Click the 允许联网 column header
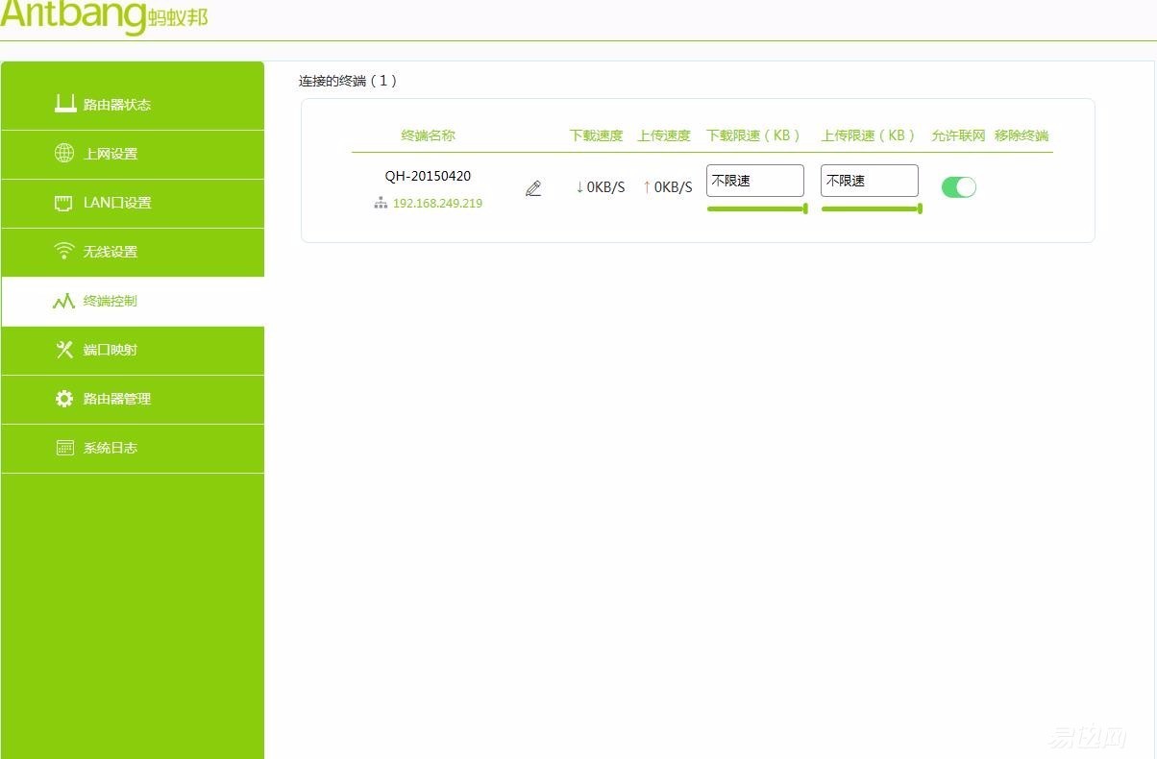 (958, 135)
